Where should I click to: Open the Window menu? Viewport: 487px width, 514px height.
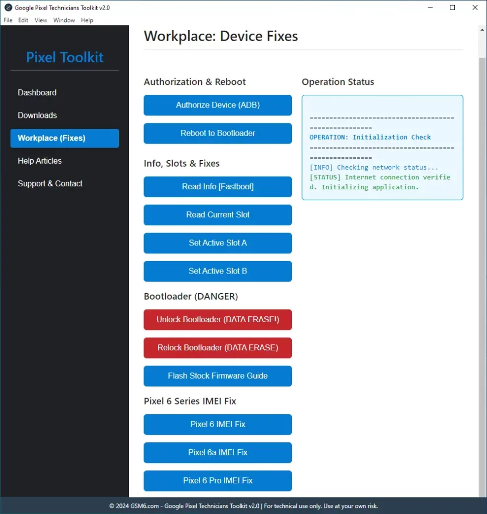point(64,20)
